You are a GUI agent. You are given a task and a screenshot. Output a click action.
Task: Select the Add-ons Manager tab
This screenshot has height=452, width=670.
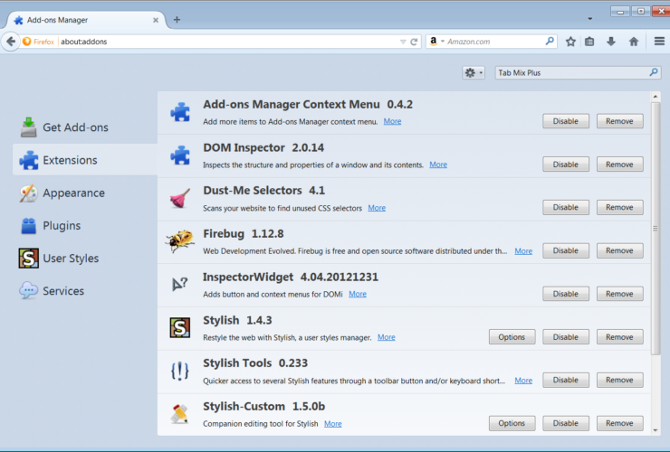tap(85, 20)
